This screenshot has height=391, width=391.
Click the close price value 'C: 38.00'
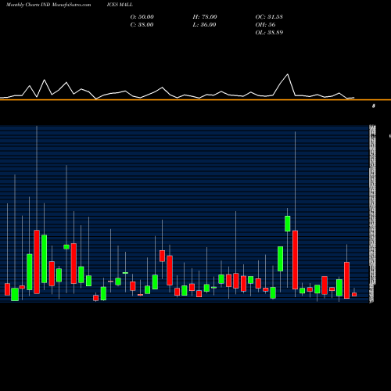142,25
